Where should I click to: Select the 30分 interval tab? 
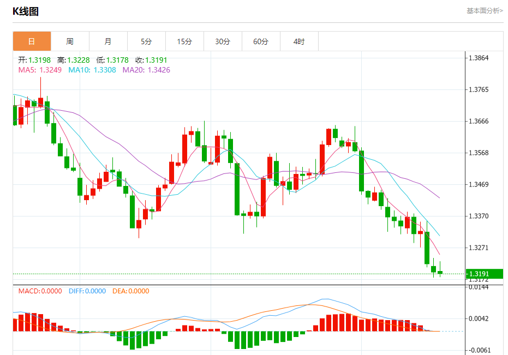coord(223,41)
